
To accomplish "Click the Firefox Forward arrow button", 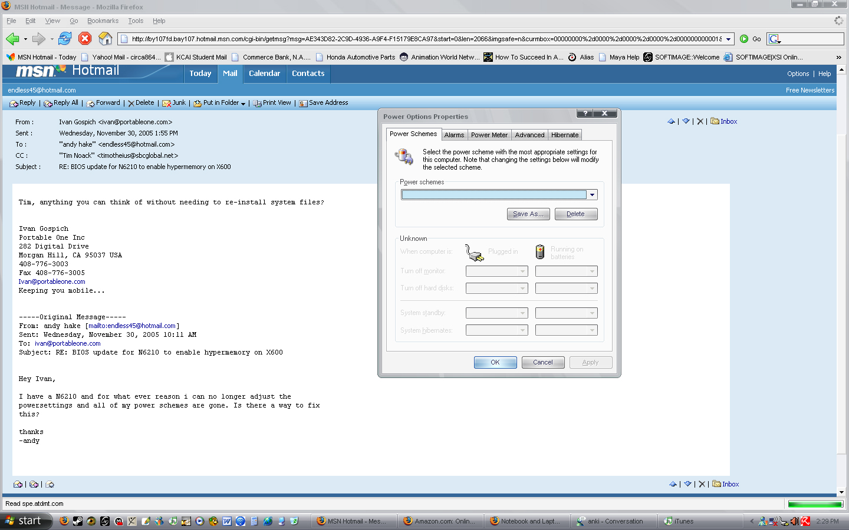I will coord(39,39).
